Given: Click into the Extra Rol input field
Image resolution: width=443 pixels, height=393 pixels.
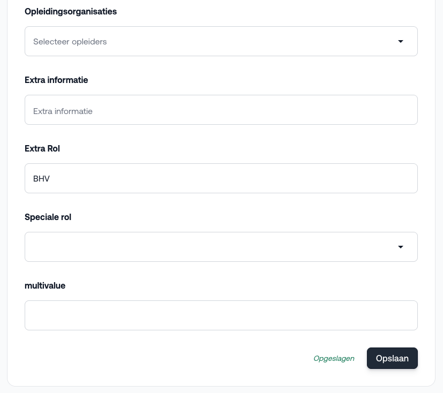Looking at the screenshot, I should tap(221, 178).
